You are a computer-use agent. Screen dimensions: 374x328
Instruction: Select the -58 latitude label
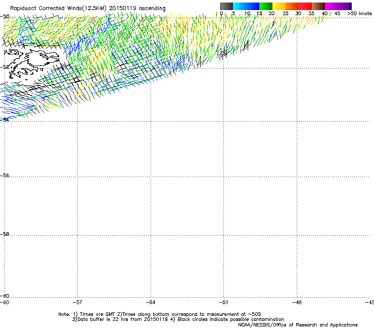click(5, 234)
